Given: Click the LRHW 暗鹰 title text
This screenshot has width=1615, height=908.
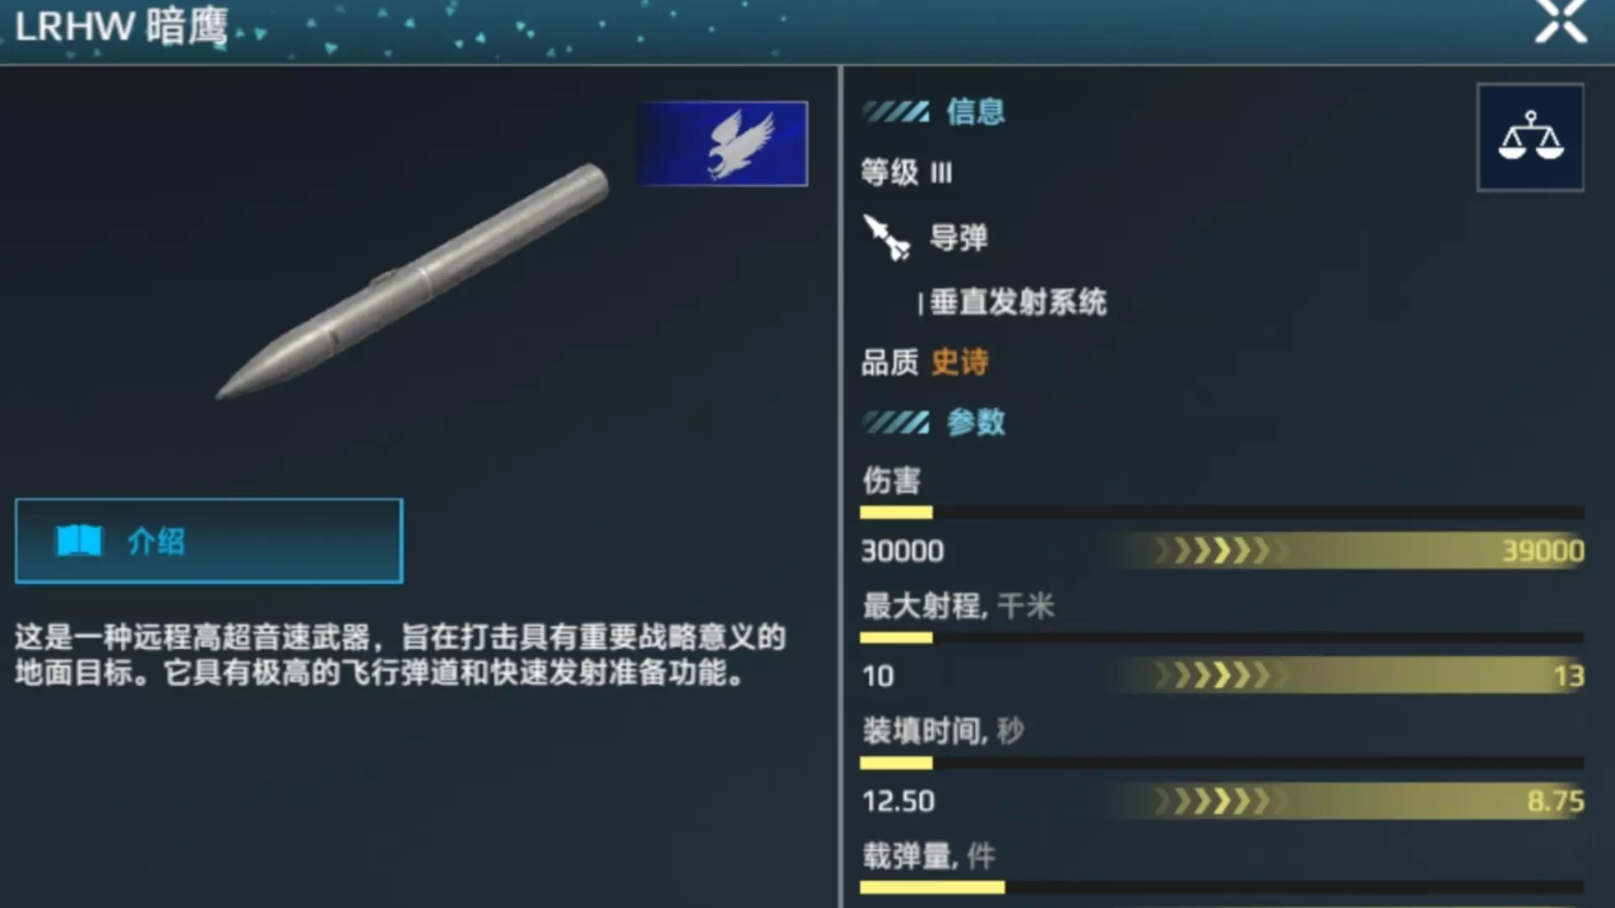Looking at the screenshot, I should coord(121,26).
